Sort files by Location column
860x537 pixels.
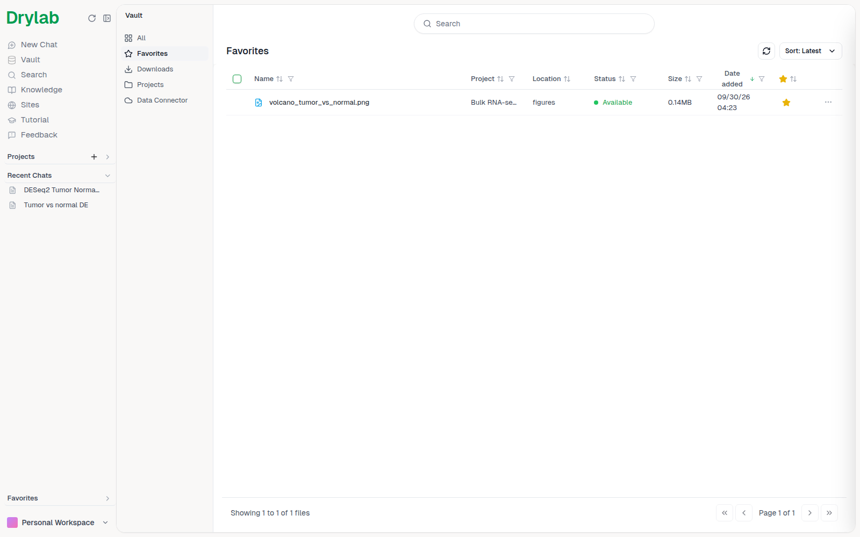[567, 79]
